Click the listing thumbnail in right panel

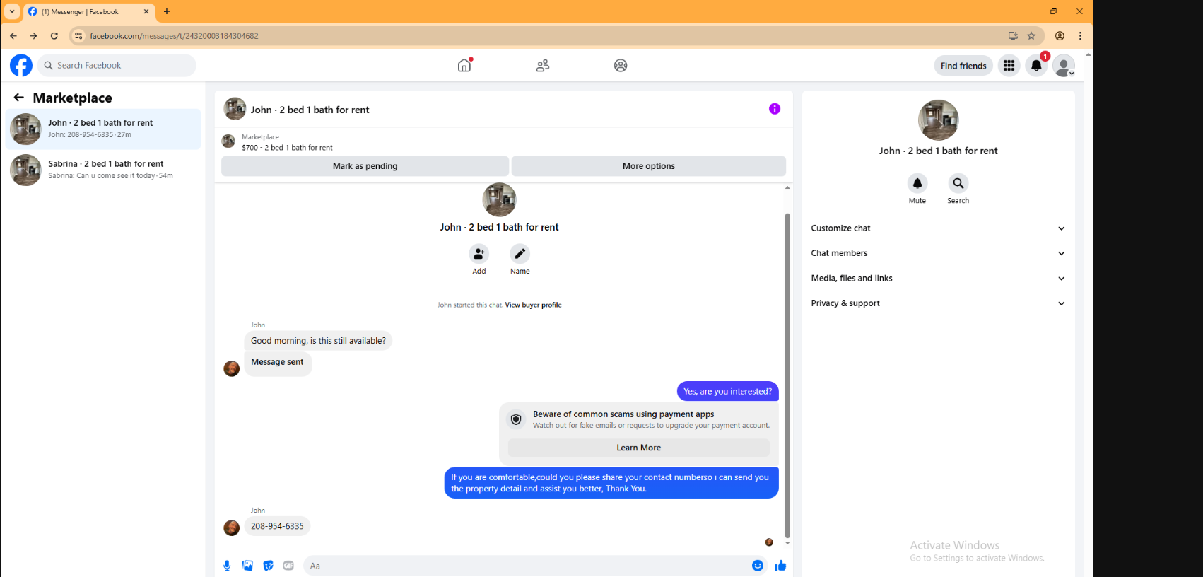[939, 120]
